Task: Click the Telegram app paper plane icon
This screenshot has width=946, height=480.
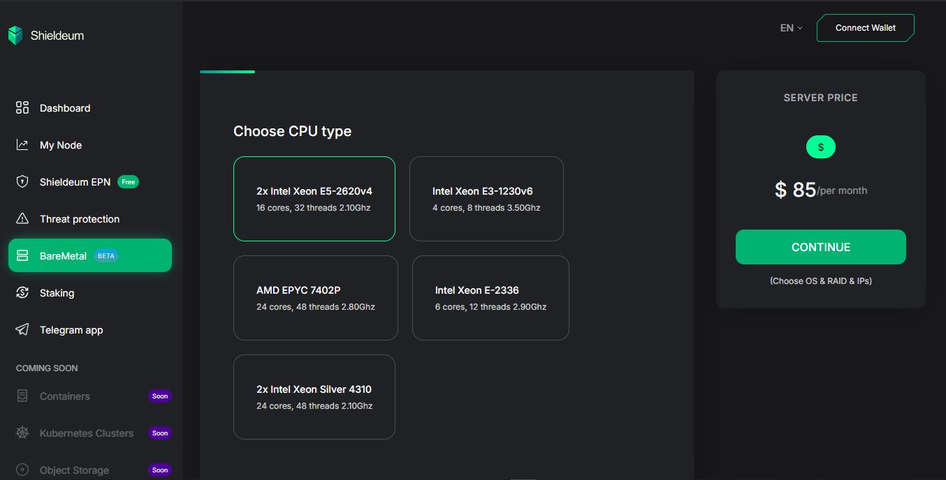Action: tap(22, 330)
